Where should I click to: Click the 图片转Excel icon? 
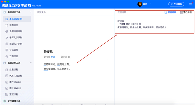[x=7, y=82]
